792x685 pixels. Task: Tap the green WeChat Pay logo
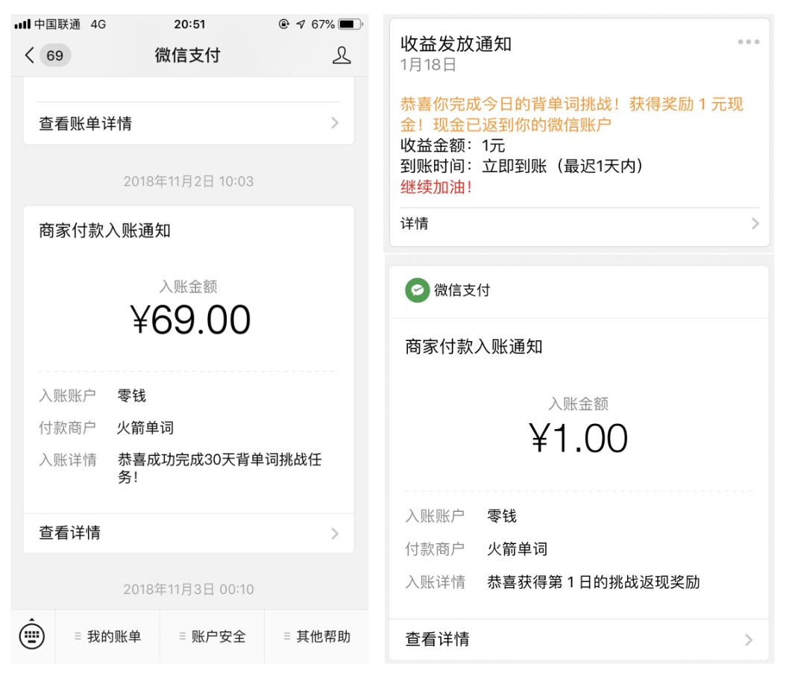tap(417, 290)
